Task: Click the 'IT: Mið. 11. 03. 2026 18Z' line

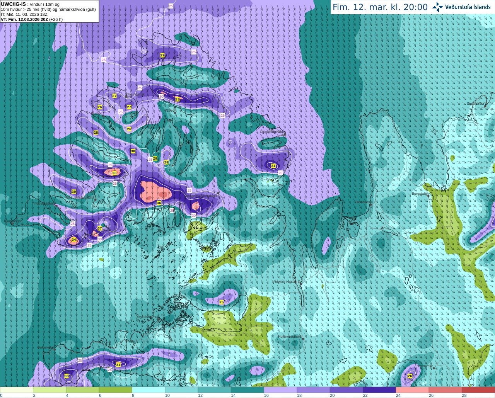Action: [24, 14]
